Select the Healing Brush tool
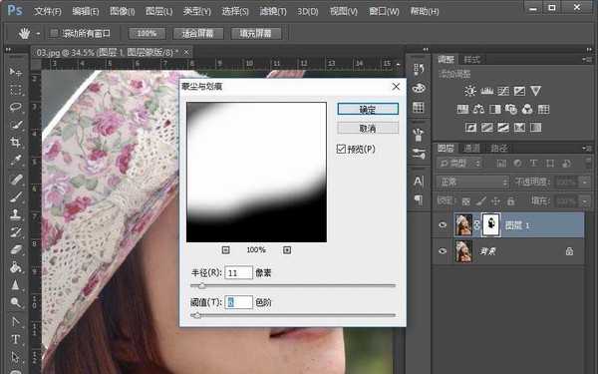This screenshot has height=374, width=598. (16, 179)
